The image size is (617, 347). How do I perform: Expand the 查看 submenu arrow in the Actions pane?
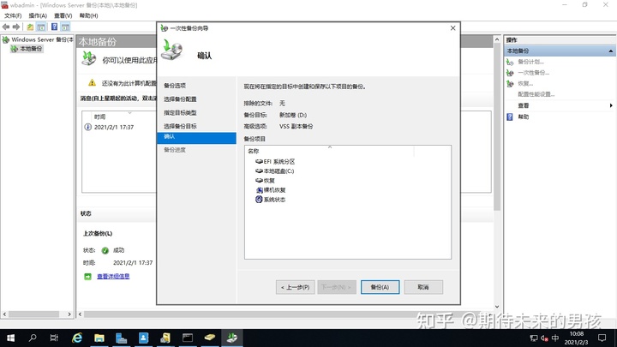(611, 105)
